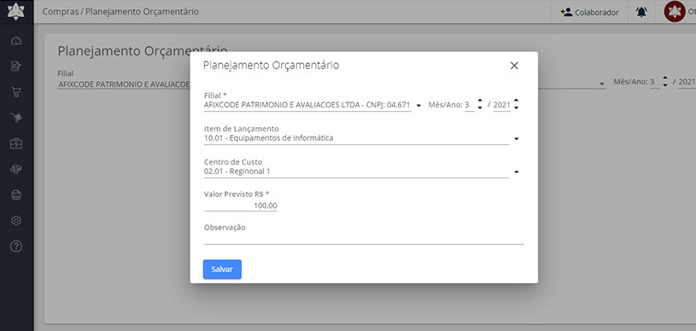Click the Valor Previsto R$ input field
696x331 pixels.
(241, 206)
